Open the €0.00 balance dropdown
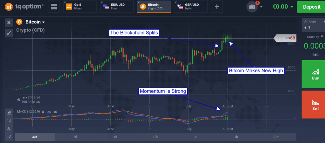 click(283, 7)
